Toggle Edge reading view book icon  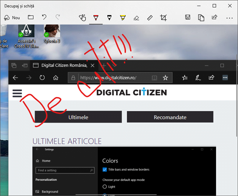(x=154, y=78)
